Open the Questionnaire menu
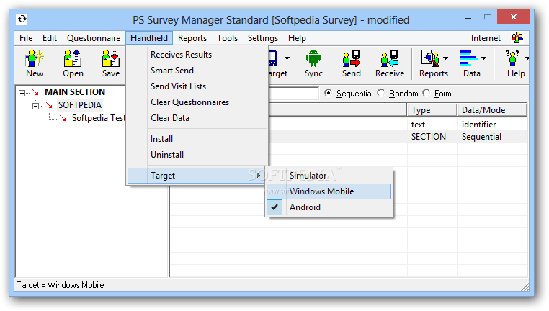 [x=94, y=37]
